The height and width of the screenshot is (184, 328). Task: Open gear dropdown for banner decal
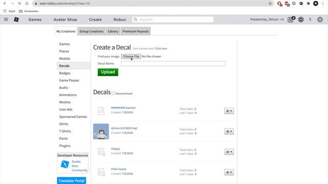(229, 111)
